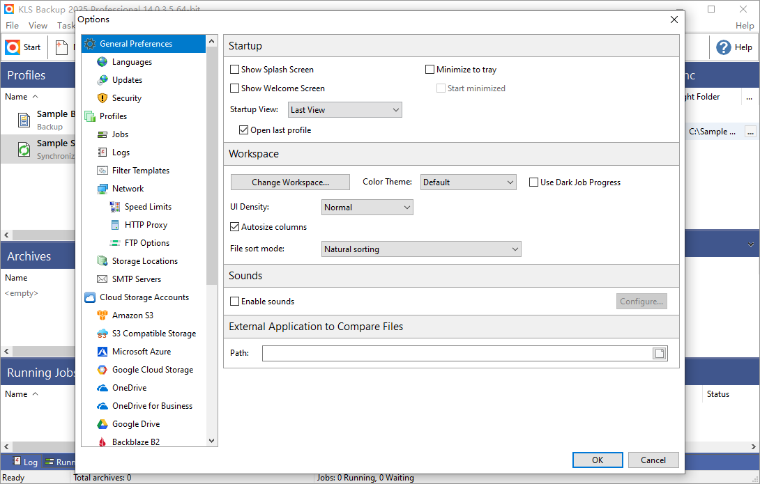This screenshot has width=760, height=484.
Task: Click the Languages globe icon
Action: 102,62
